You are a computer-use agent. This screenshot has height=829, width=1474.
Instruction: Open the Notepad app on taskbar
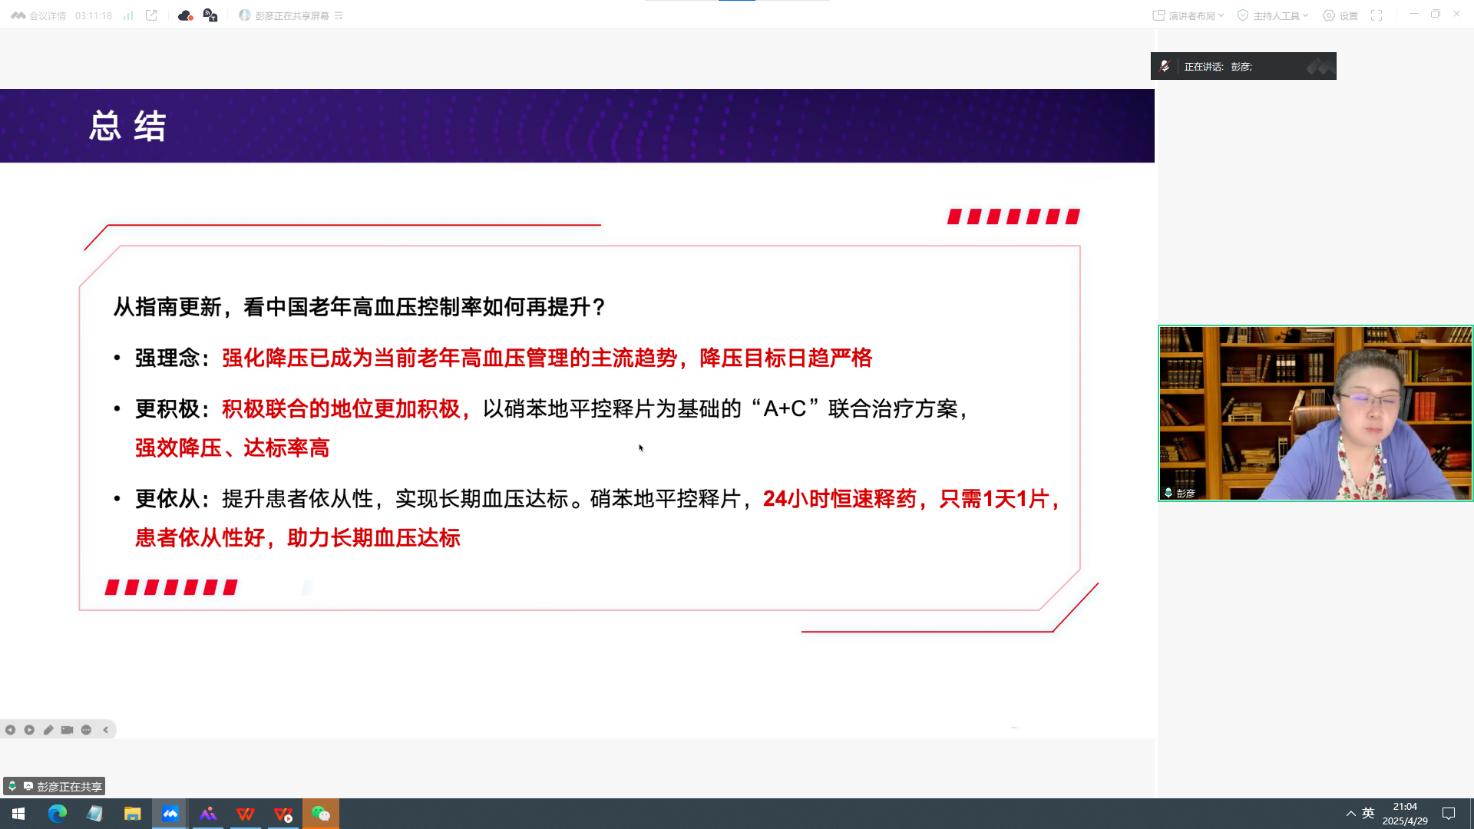tap(94, 814)
